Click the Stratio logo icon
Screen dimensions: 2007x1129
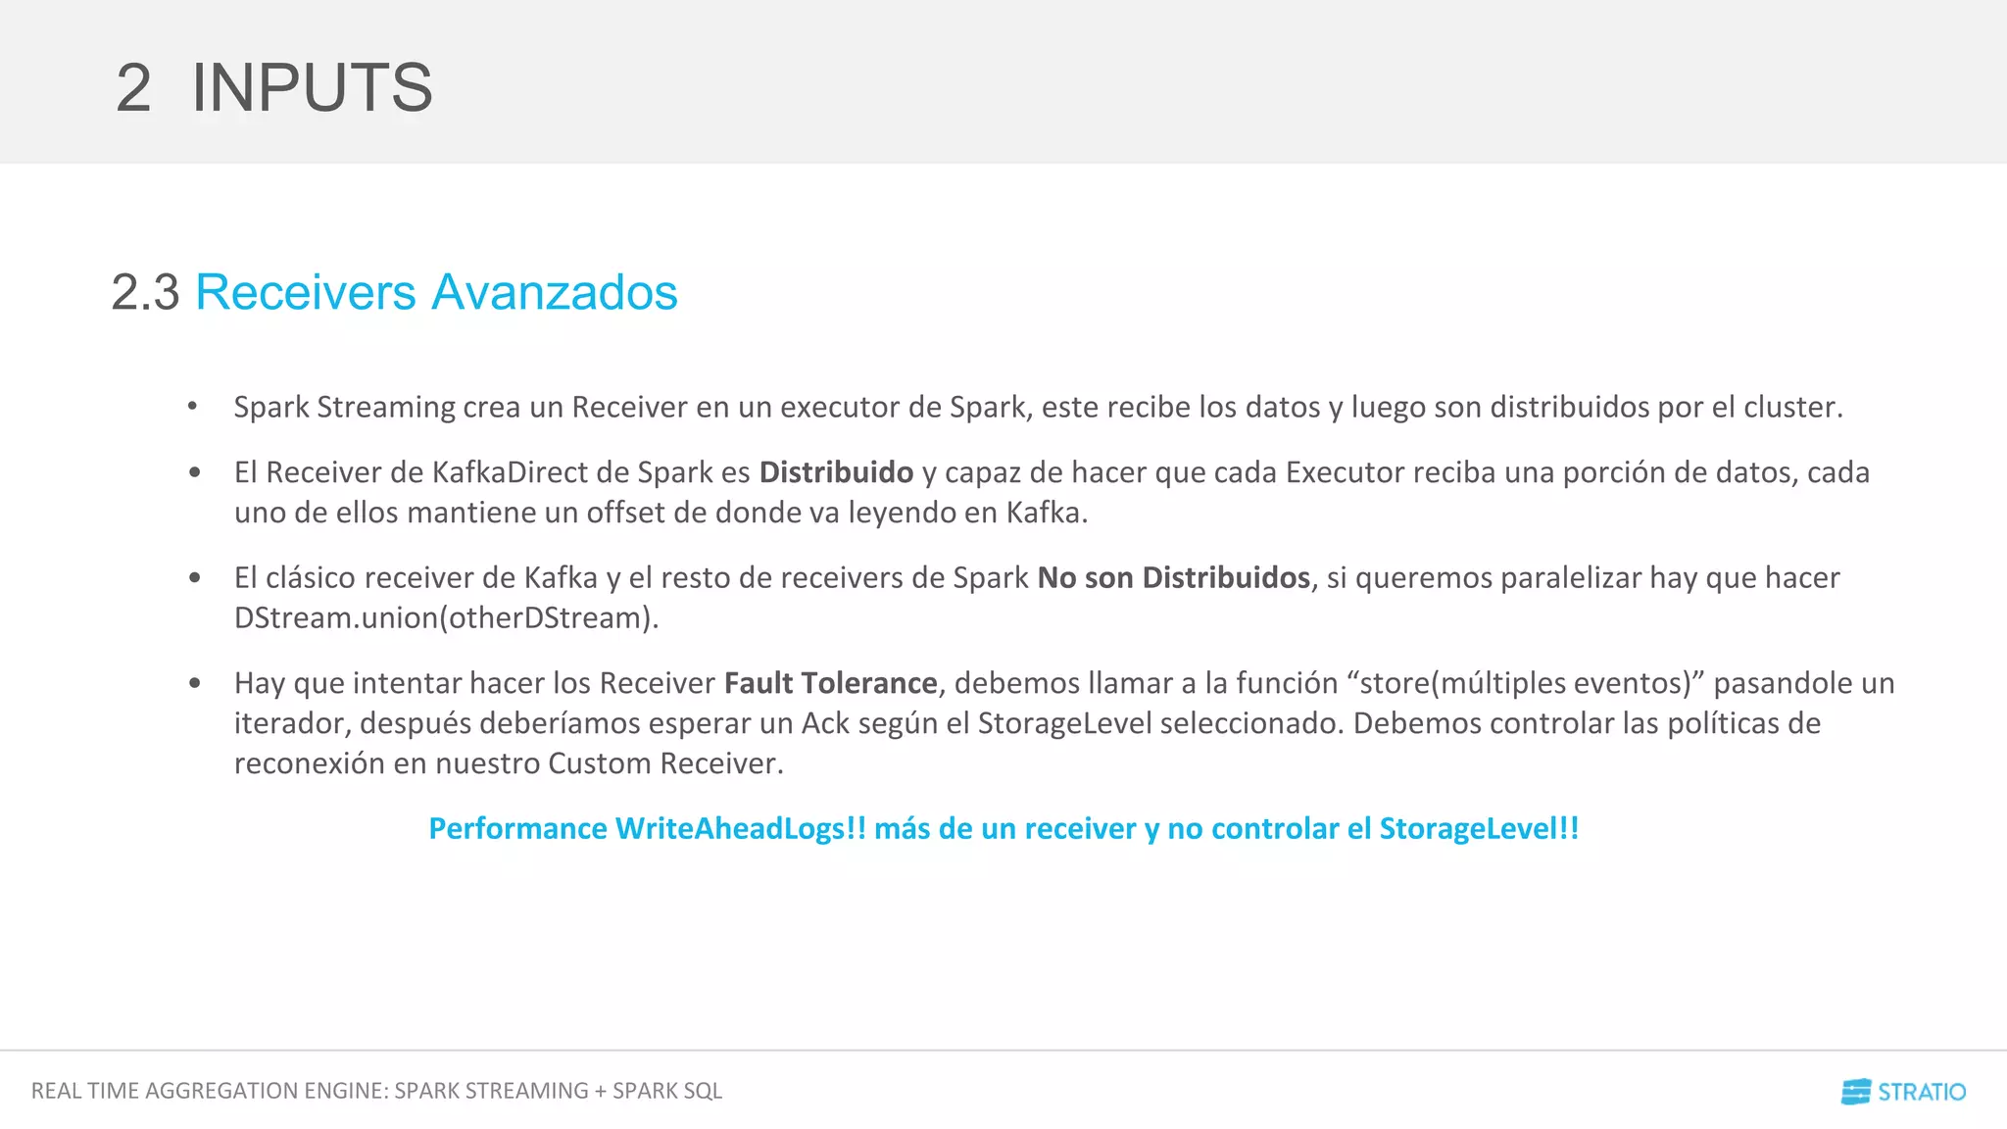pos(1856,1092)
